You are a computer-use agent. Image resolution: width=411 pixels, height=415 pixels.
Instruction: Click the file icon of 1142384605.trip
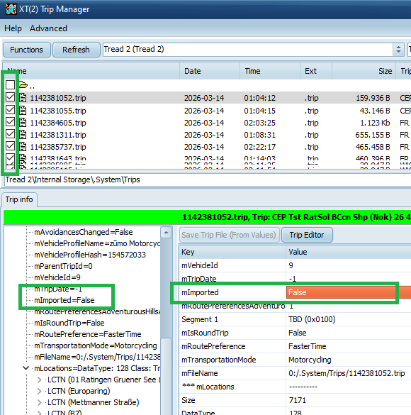[x=23, y=122]
